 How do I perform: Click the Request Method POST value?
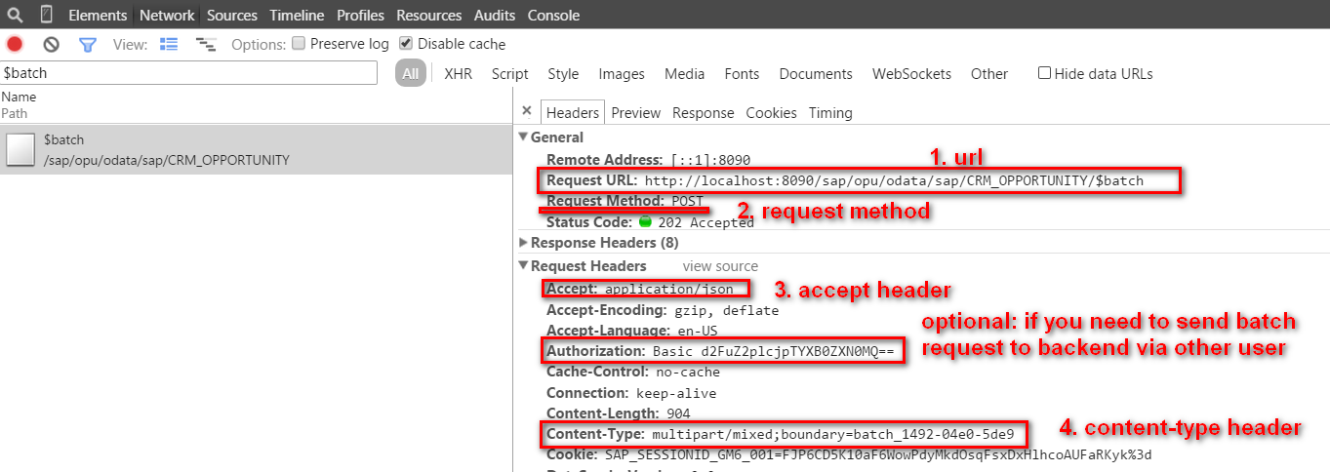click(687, 202)
